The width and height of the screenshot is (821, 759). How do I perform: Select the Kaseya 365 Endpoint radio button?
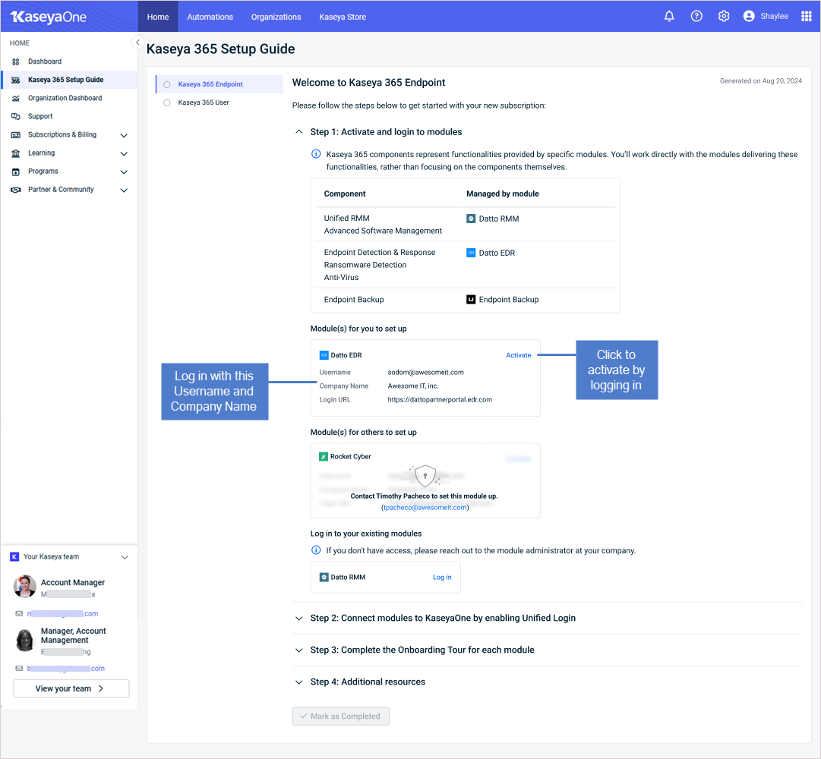tap(167, 84)
